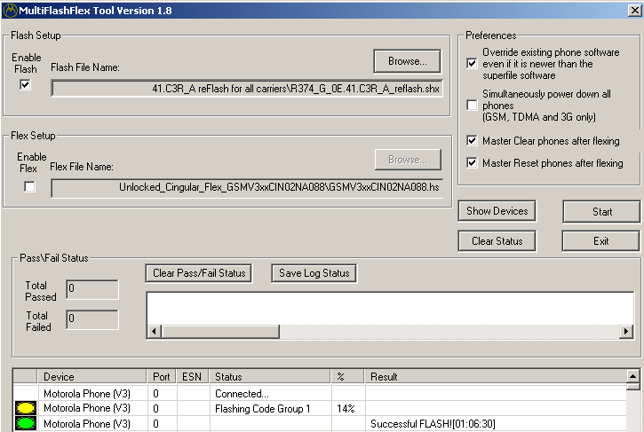Viewport: 644px width, 432px height.
Task: Click the log scrollbar right arrow
Action: [x=626, y=332]
